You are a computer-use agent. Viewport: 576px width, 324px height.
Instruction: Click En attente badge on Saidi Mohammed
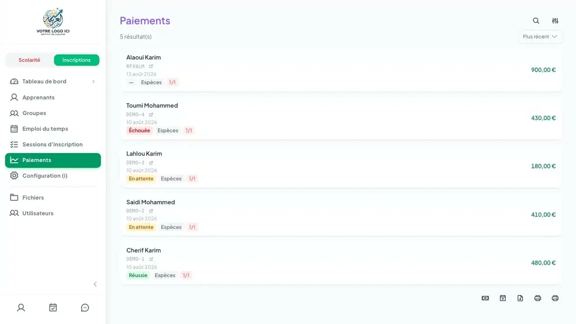pos(141,227)
